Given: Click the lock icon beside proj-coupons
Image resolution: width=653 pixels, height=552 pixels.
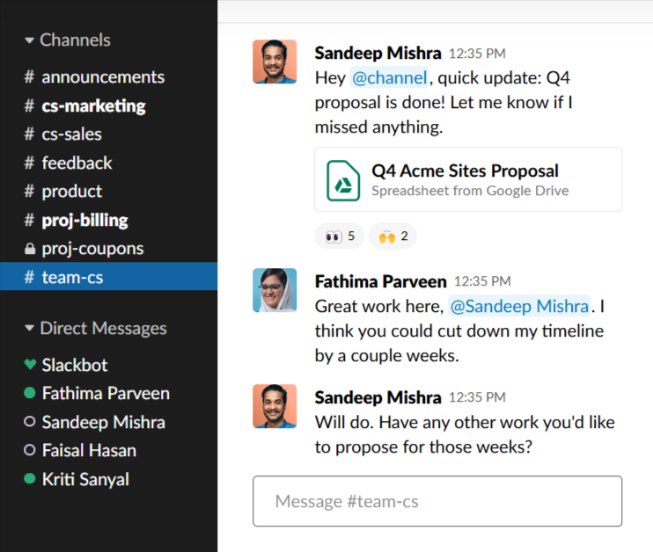Looking at the screenshot, I should coord(30,249).
